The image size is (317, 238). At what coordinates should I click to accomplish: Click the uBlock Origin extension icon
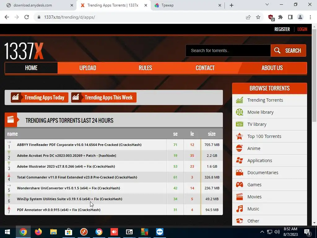click(x=271, y=17)
